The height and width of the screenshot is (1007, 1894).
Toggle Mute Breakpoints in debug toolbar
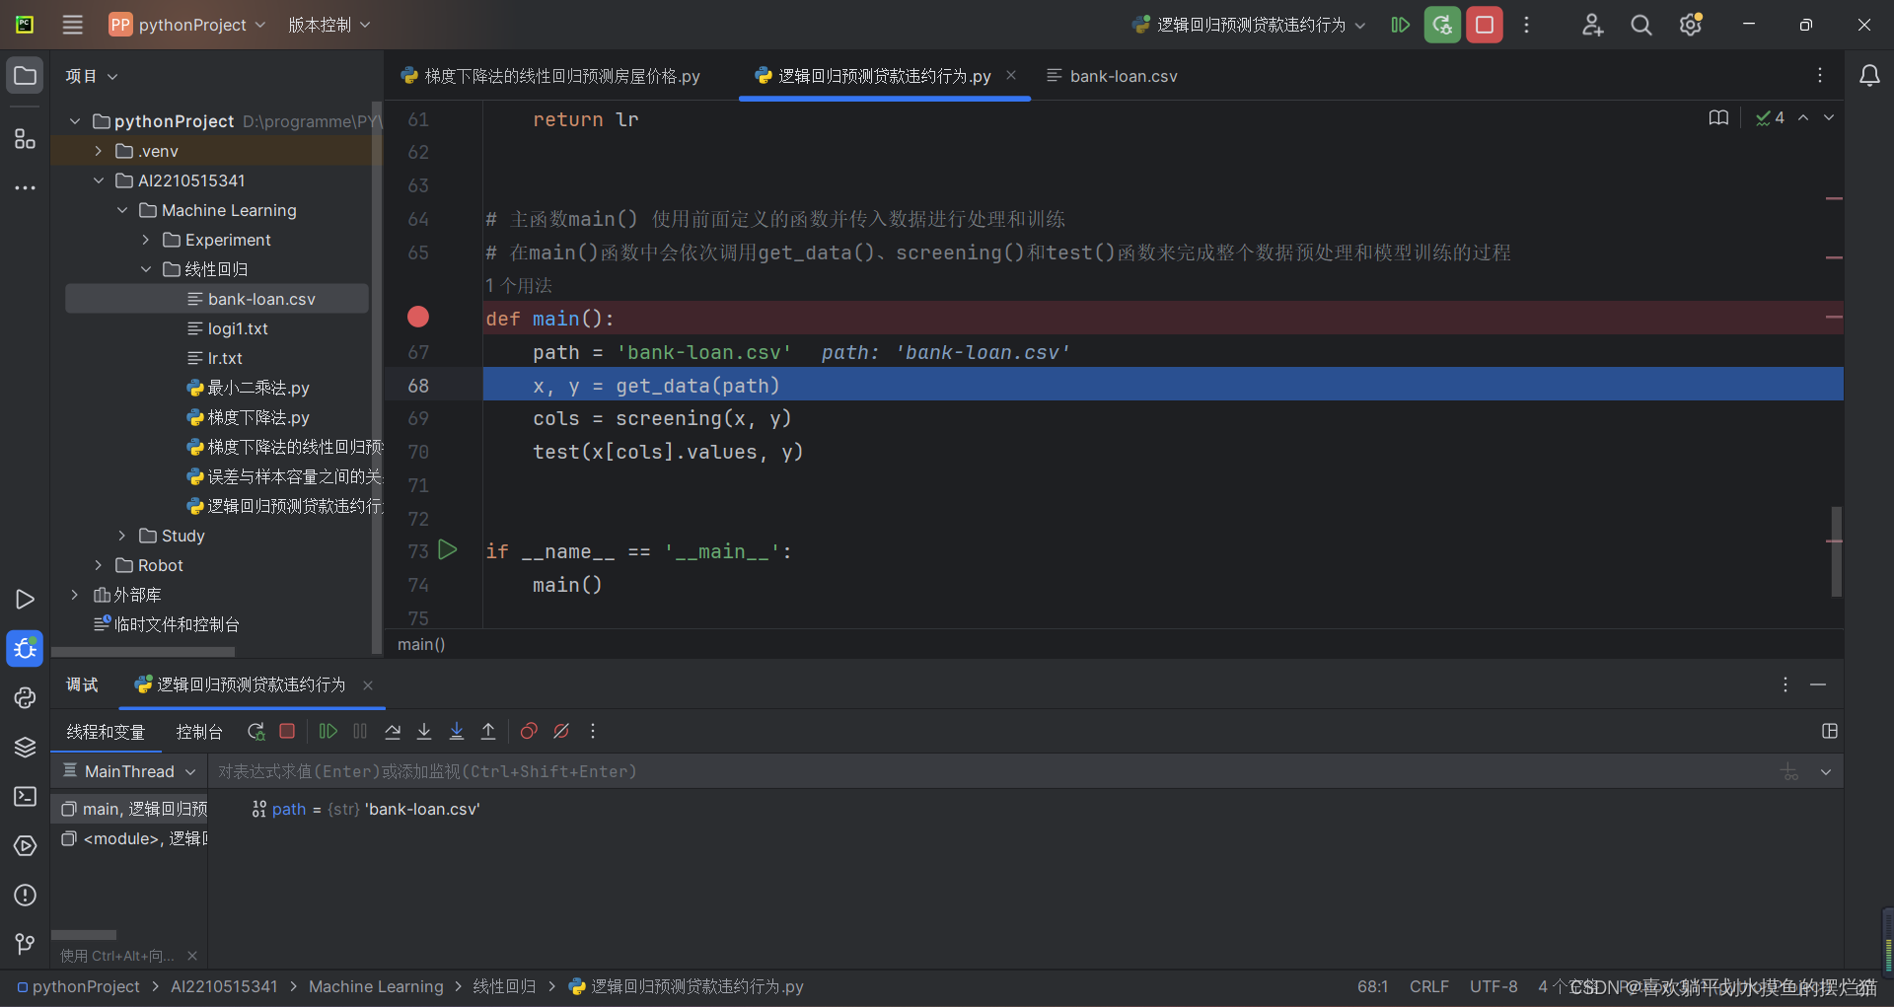pos(561,731)
